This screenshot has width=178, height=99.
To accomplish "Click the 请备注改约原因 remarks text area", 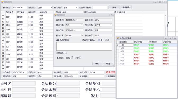I will point(84,46).
